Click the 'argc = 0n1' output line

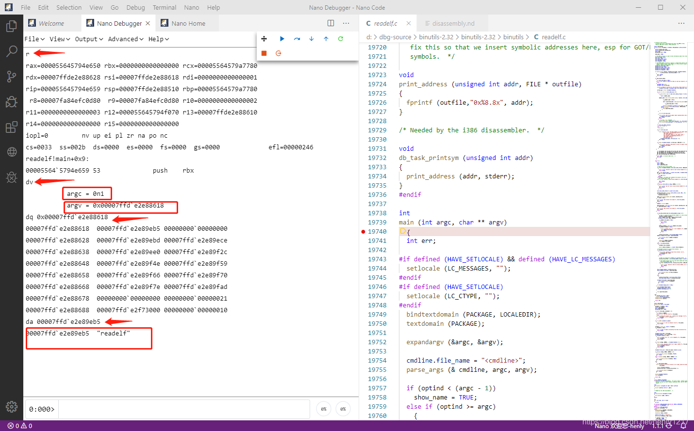click(85, 194)
